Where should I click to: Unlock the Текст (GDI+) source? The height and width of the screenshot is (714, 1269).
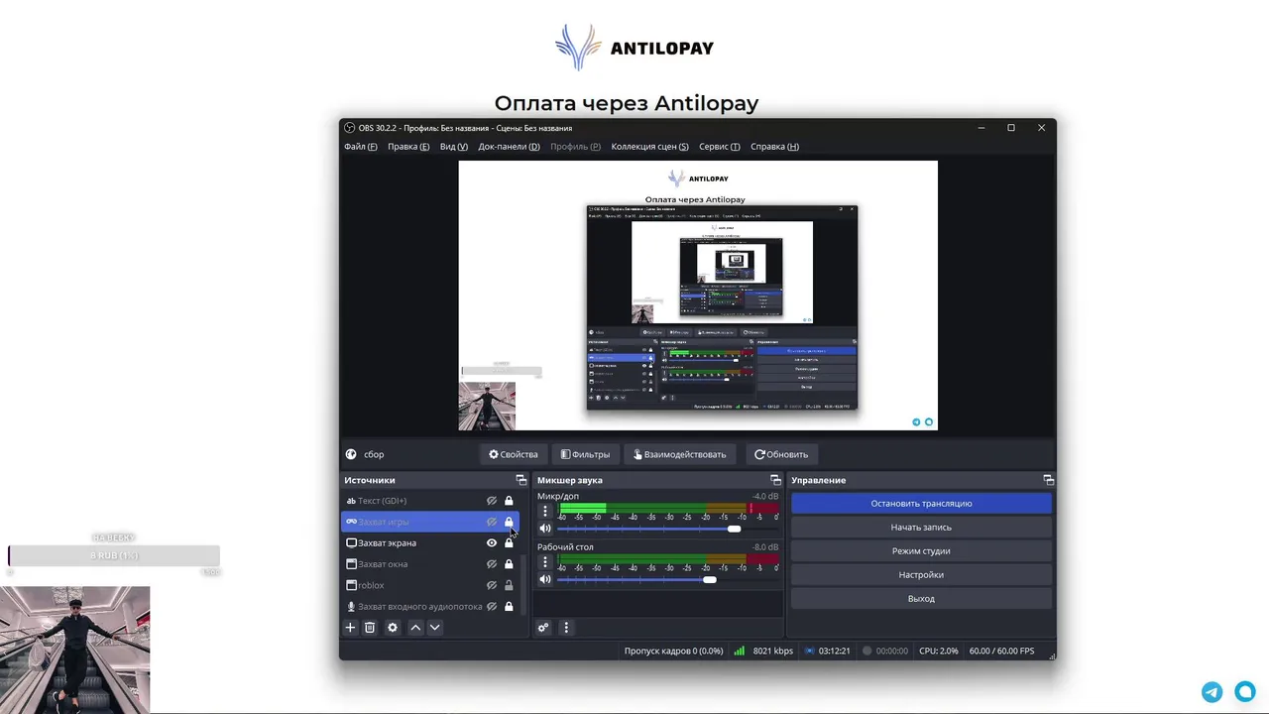(x=509, y=501)
